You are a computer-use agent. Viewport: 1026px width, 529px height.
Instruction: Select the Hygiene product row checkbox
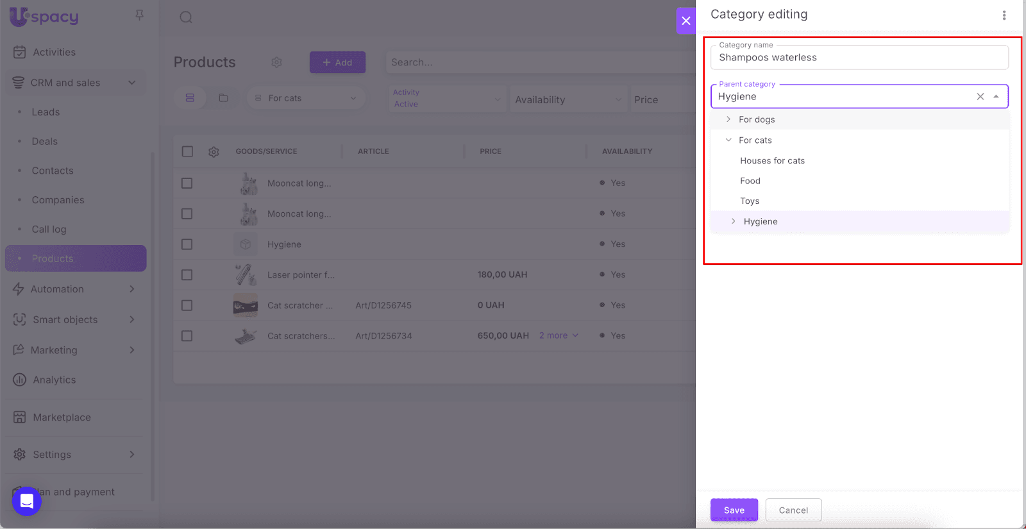tap(187, 244)
